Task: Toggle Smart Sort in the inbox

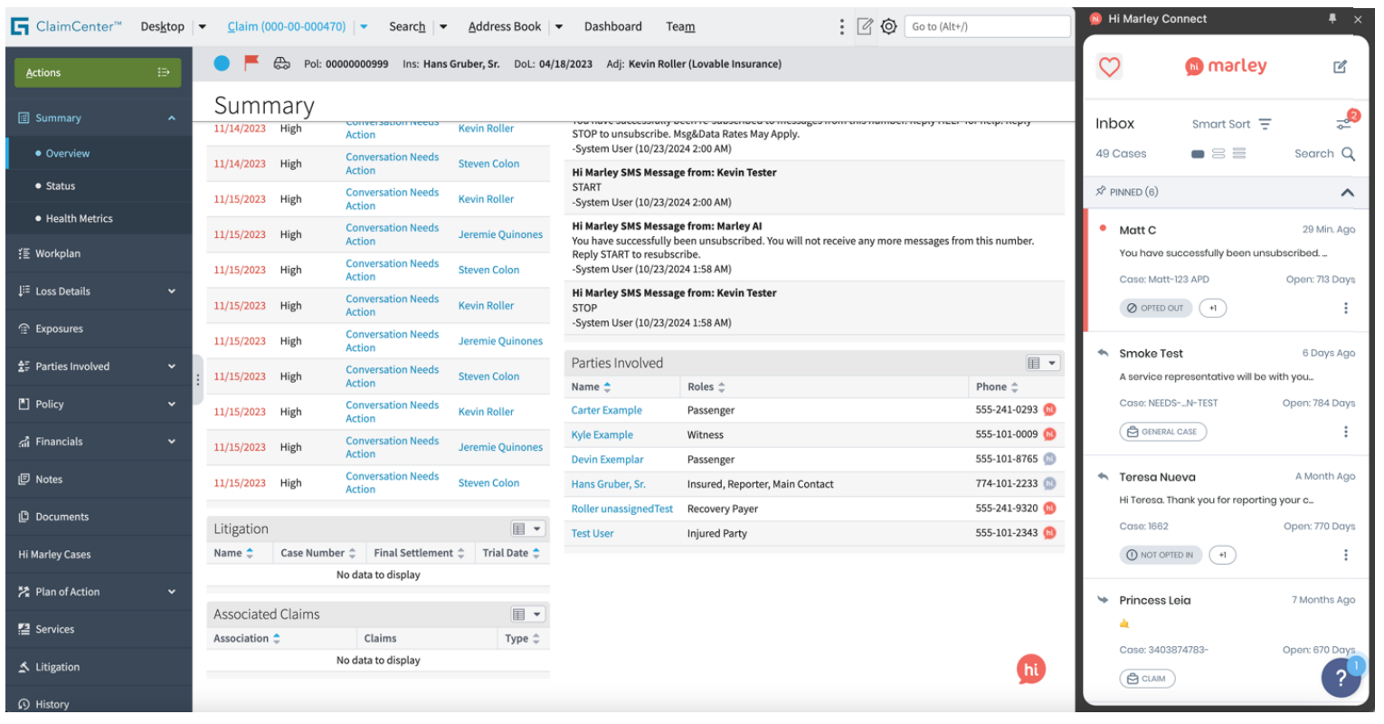Action: click(x=1231, y=124)
